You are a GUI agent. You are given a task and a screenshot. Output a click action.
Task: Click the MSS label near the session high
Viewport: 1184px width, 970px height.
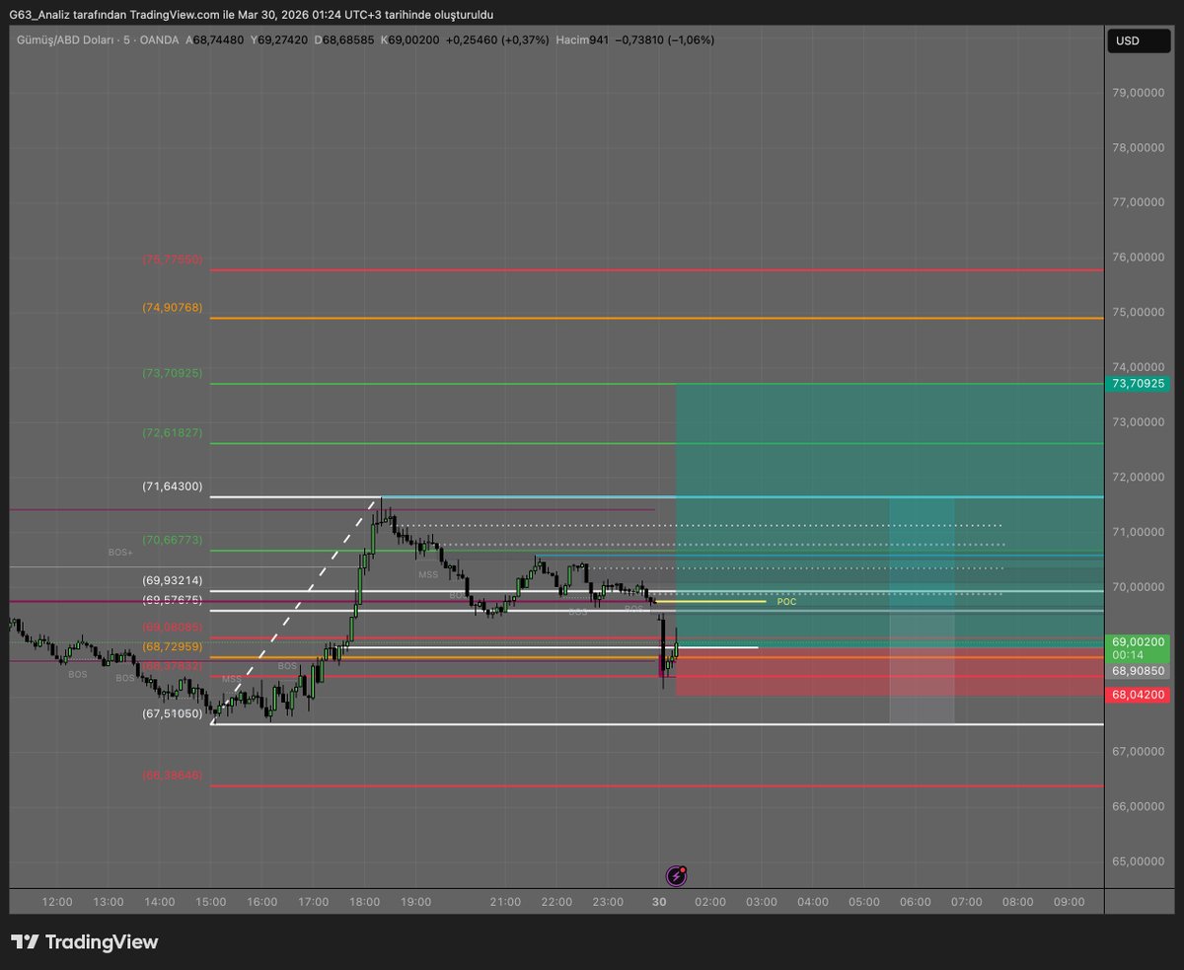pyautogui.click(x=426, y=573)
